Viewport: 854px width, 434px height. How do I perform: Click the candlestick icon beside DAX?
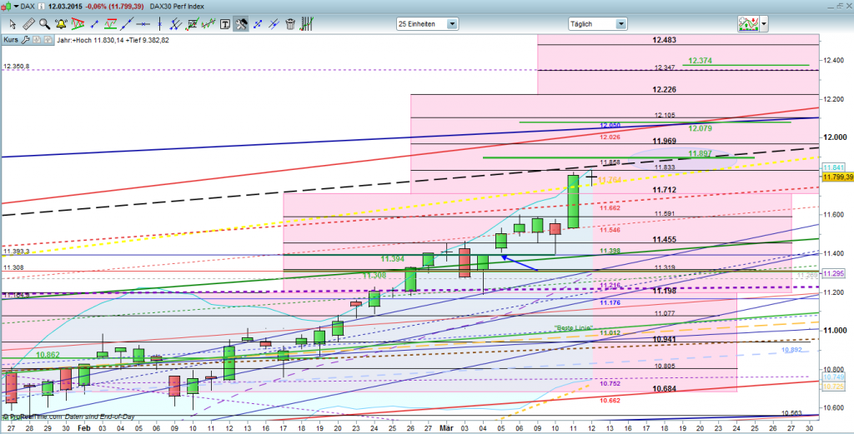pos(7,7)
